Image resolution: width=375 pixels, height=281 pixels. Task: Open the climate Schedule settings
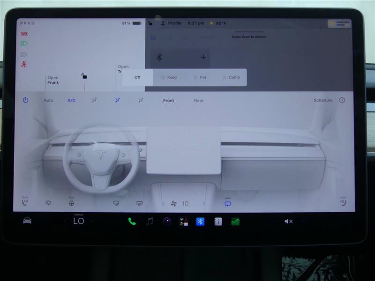323,100
